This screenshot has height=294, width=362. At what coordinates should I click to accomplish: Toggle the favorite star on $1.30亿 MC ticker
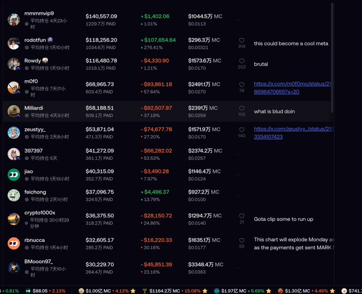coord(333,291)
